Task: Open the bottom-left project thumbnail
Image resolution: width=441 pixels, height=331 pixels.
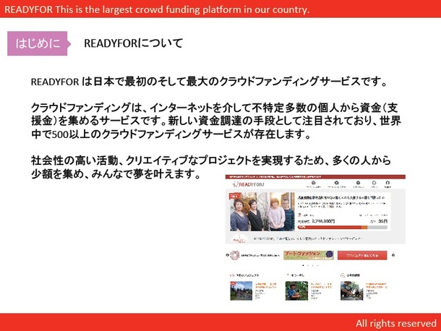Action: 239,289
